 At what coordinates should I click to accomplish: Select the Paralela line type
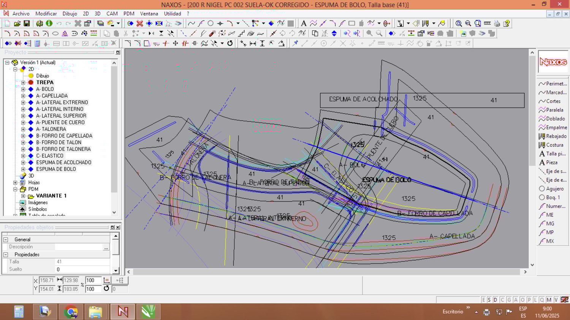click(x=551, y=110)
